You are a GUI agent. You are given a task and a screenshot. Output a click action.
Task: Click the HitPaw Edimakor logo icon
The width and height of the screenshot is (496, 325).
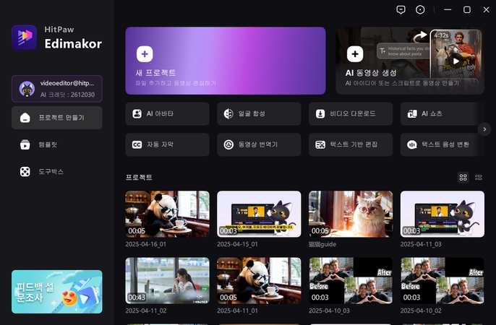pyautogui.click(x=25, y=38)
